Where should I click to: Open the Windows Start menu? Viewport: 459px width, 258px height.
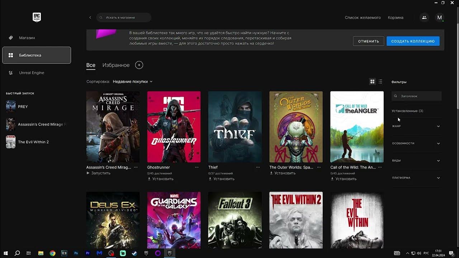coord(6,253)
